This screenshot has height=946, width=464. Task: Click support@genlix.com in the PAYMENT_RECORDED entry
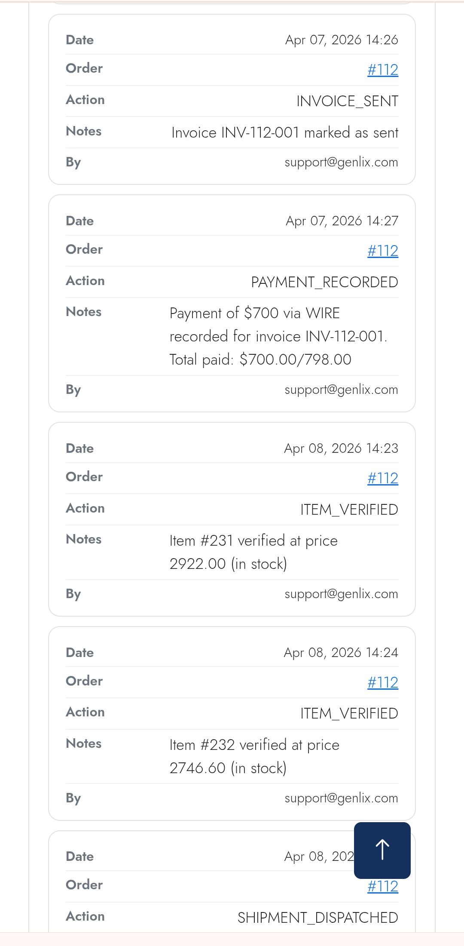341,390
